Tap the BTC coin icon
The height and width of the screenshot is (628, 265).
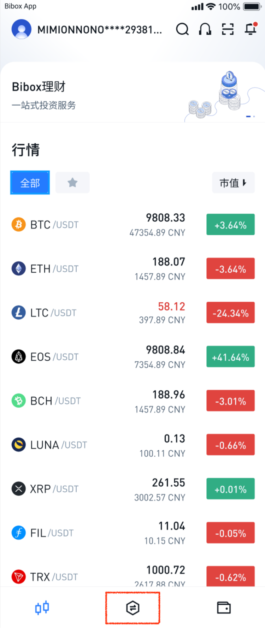pyautogui.click(x=19, y=224)
